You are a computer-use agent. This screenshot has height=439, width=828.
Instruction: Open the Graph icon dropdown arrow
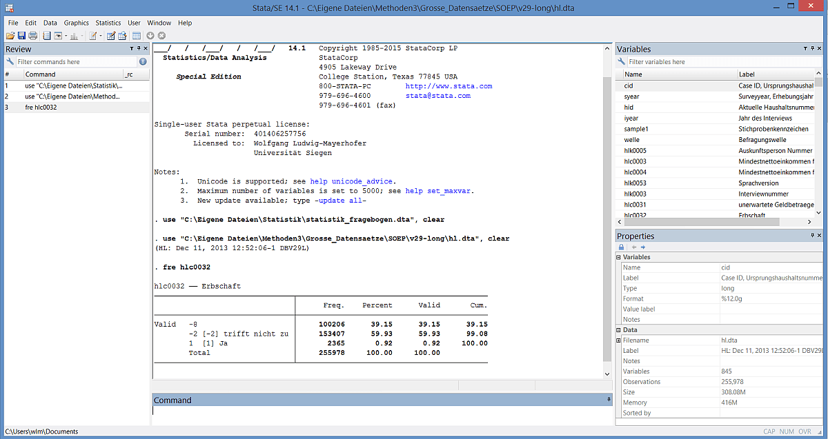(82, 36)
